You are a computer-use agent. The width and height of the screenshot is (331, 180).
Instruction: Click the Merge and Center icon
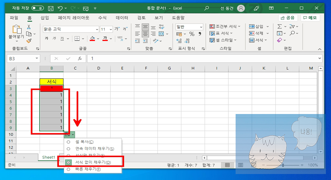click(161, 34)
